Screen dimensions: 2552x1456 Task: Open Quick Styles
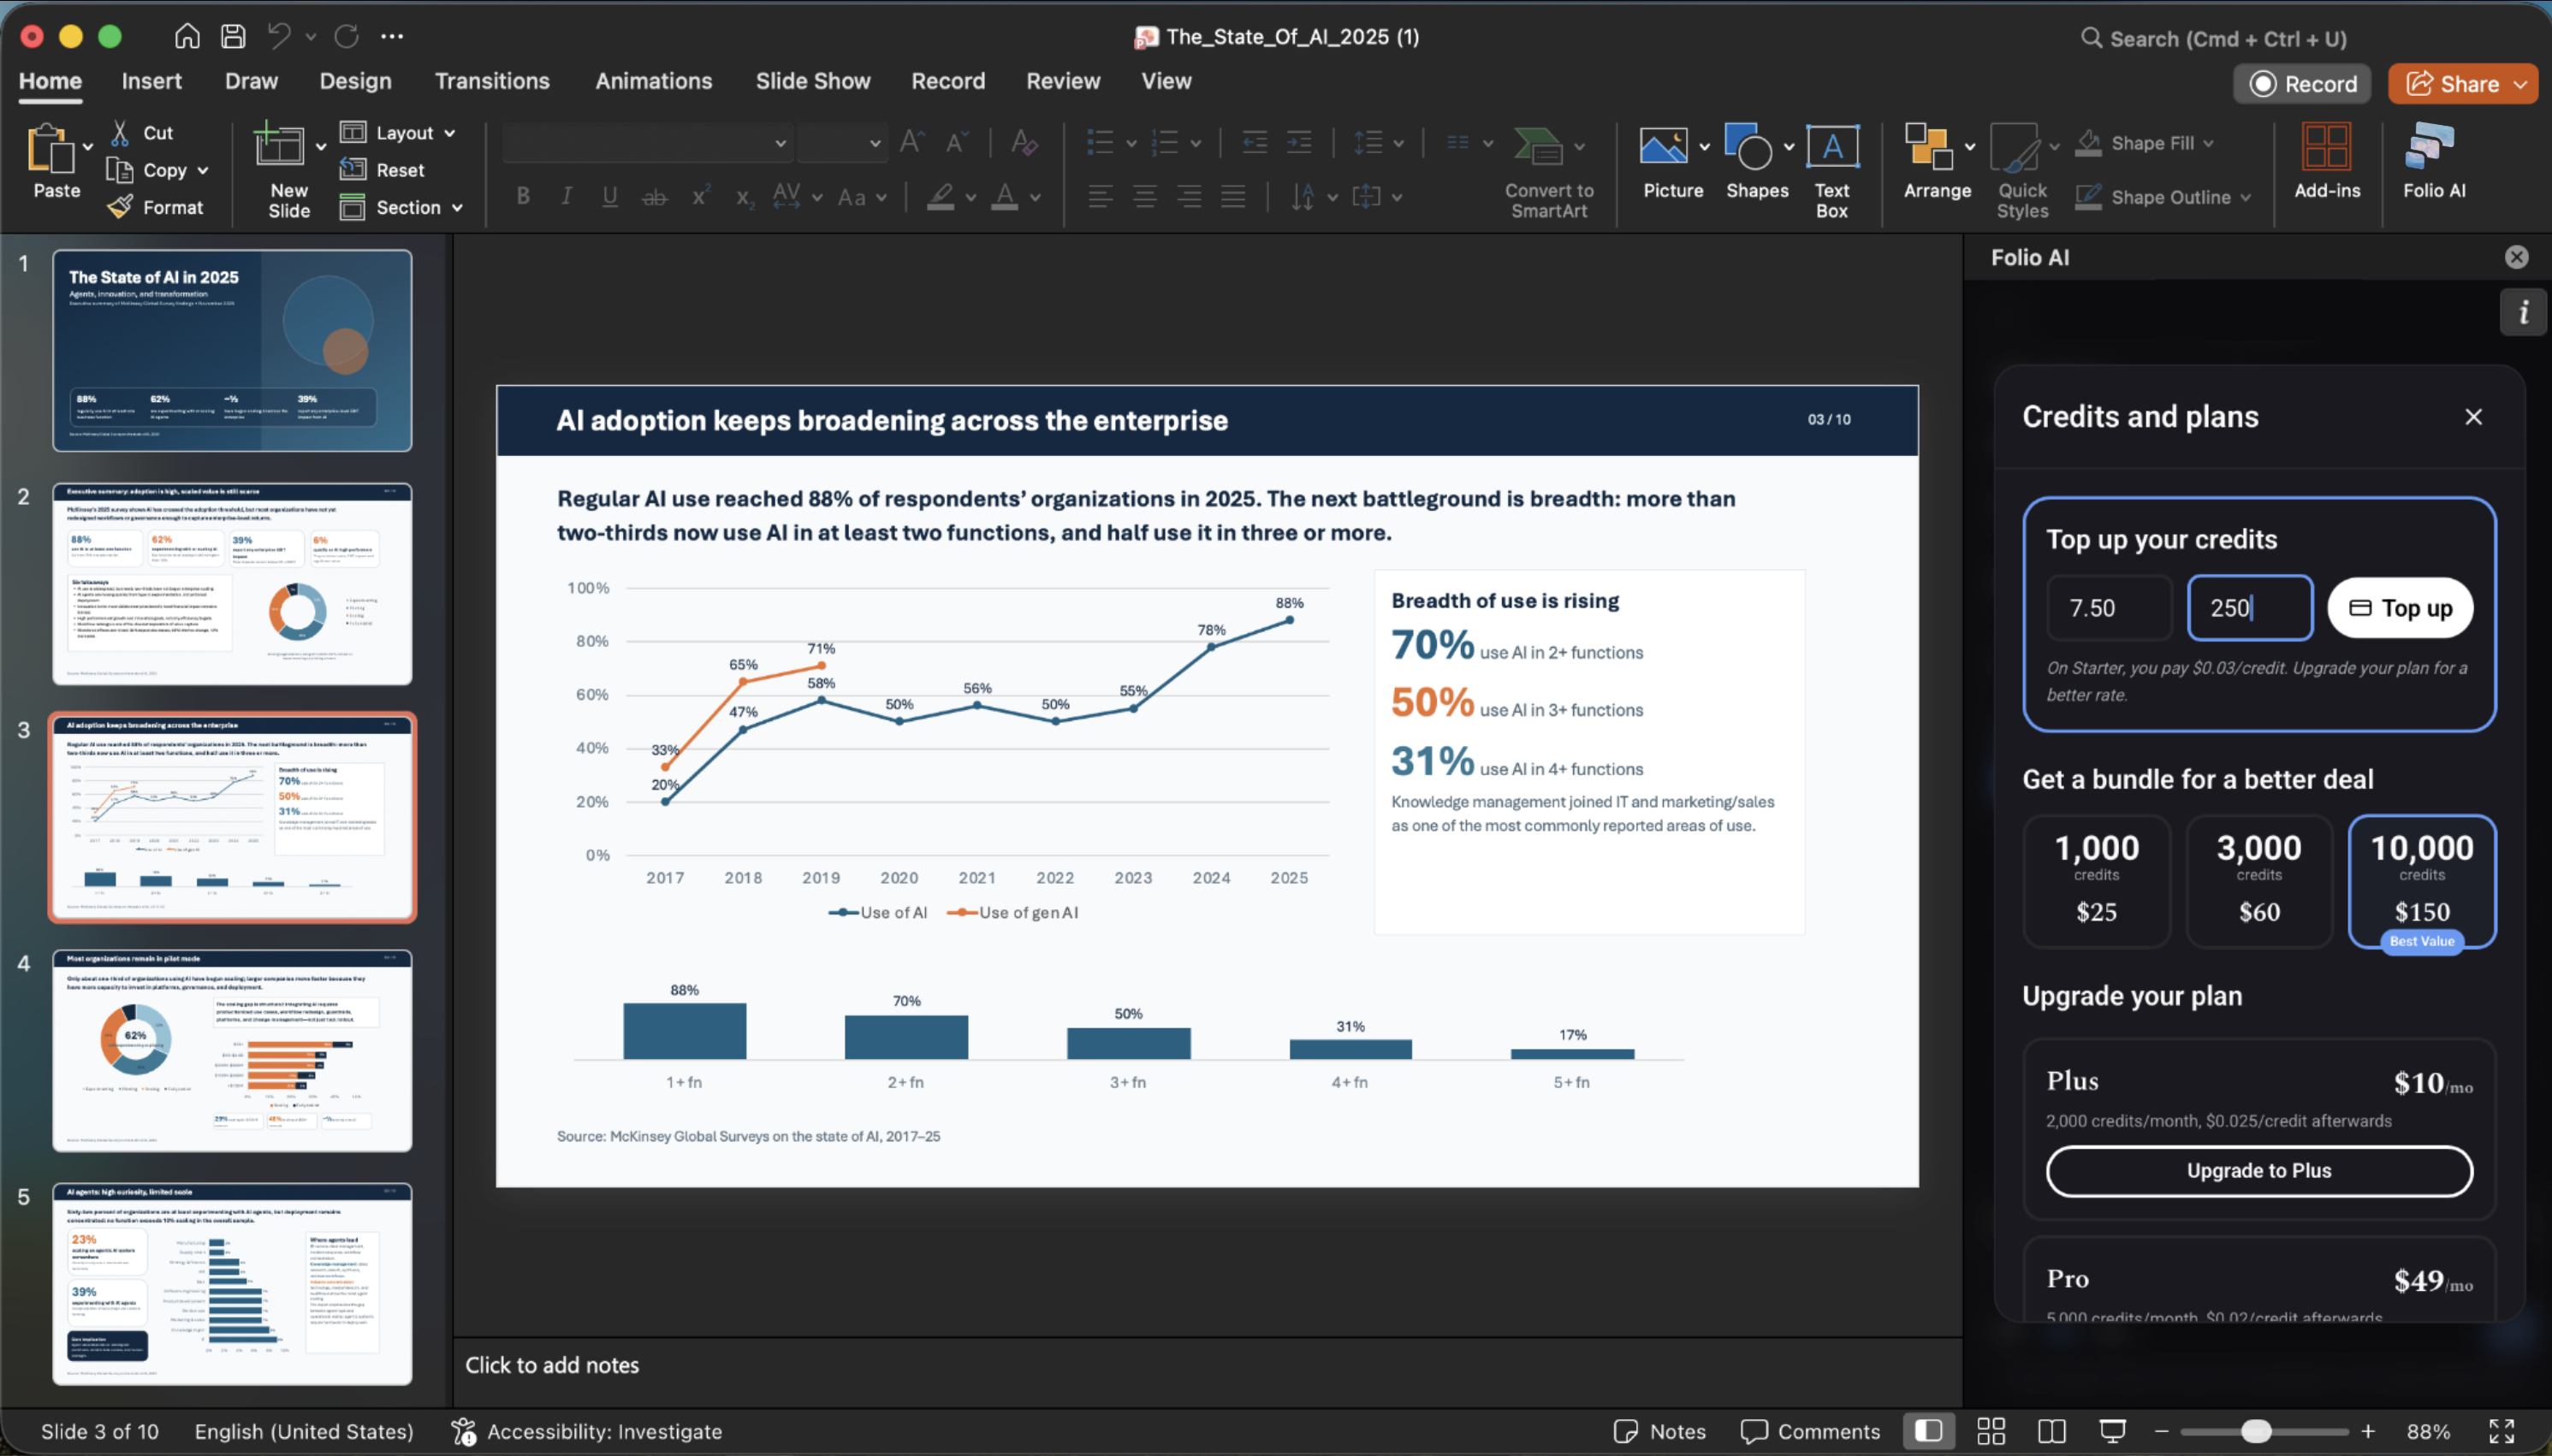pos(2021,171)
